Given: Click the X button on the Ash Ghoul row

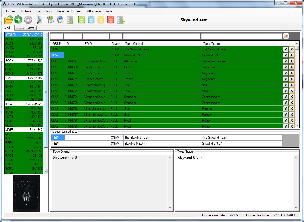Looking at the screenshot, I should coord(292,61).
